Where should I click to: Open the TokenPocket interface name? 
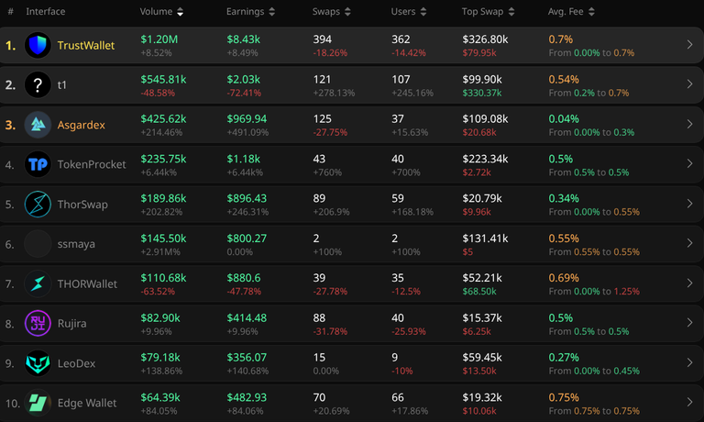[x=92, y=164]
